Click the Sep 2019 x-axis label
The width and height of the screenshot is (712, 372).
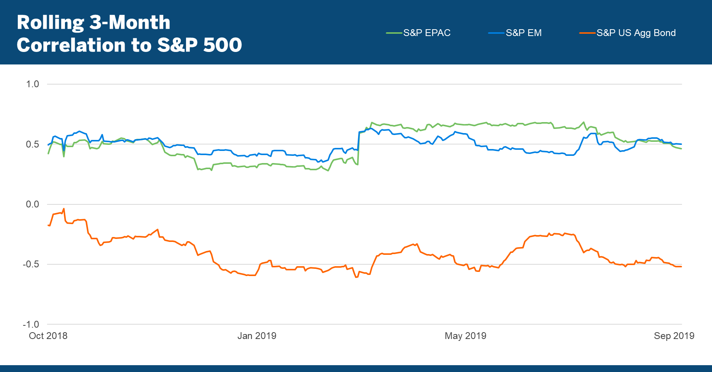(674, 336)
